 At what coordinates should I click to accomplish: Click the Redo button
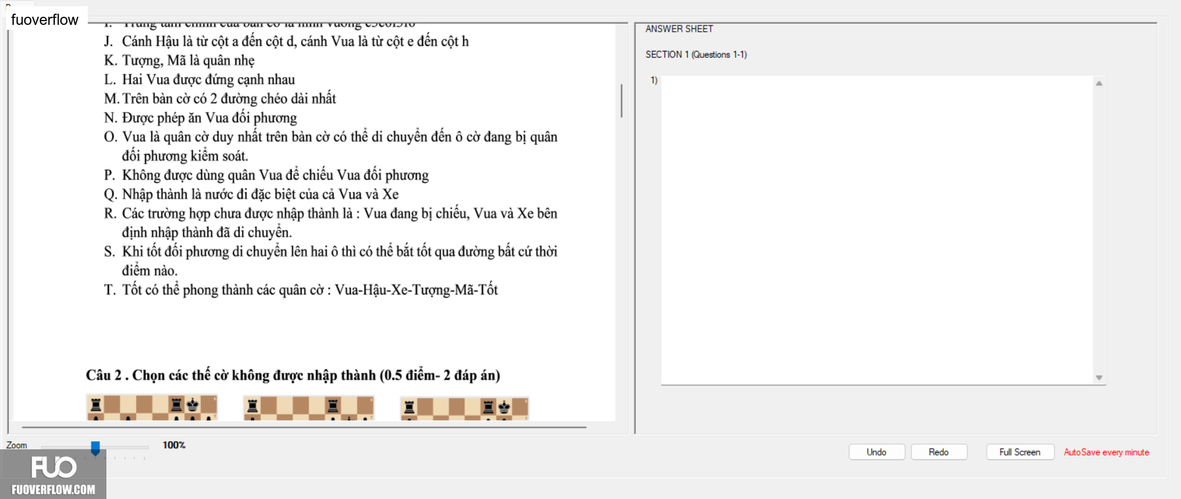[938, 452]
